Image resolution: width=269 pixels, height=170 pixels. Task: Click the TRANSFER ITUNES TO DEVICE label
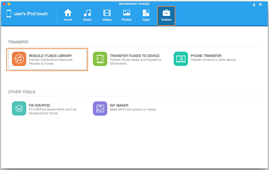134,56
